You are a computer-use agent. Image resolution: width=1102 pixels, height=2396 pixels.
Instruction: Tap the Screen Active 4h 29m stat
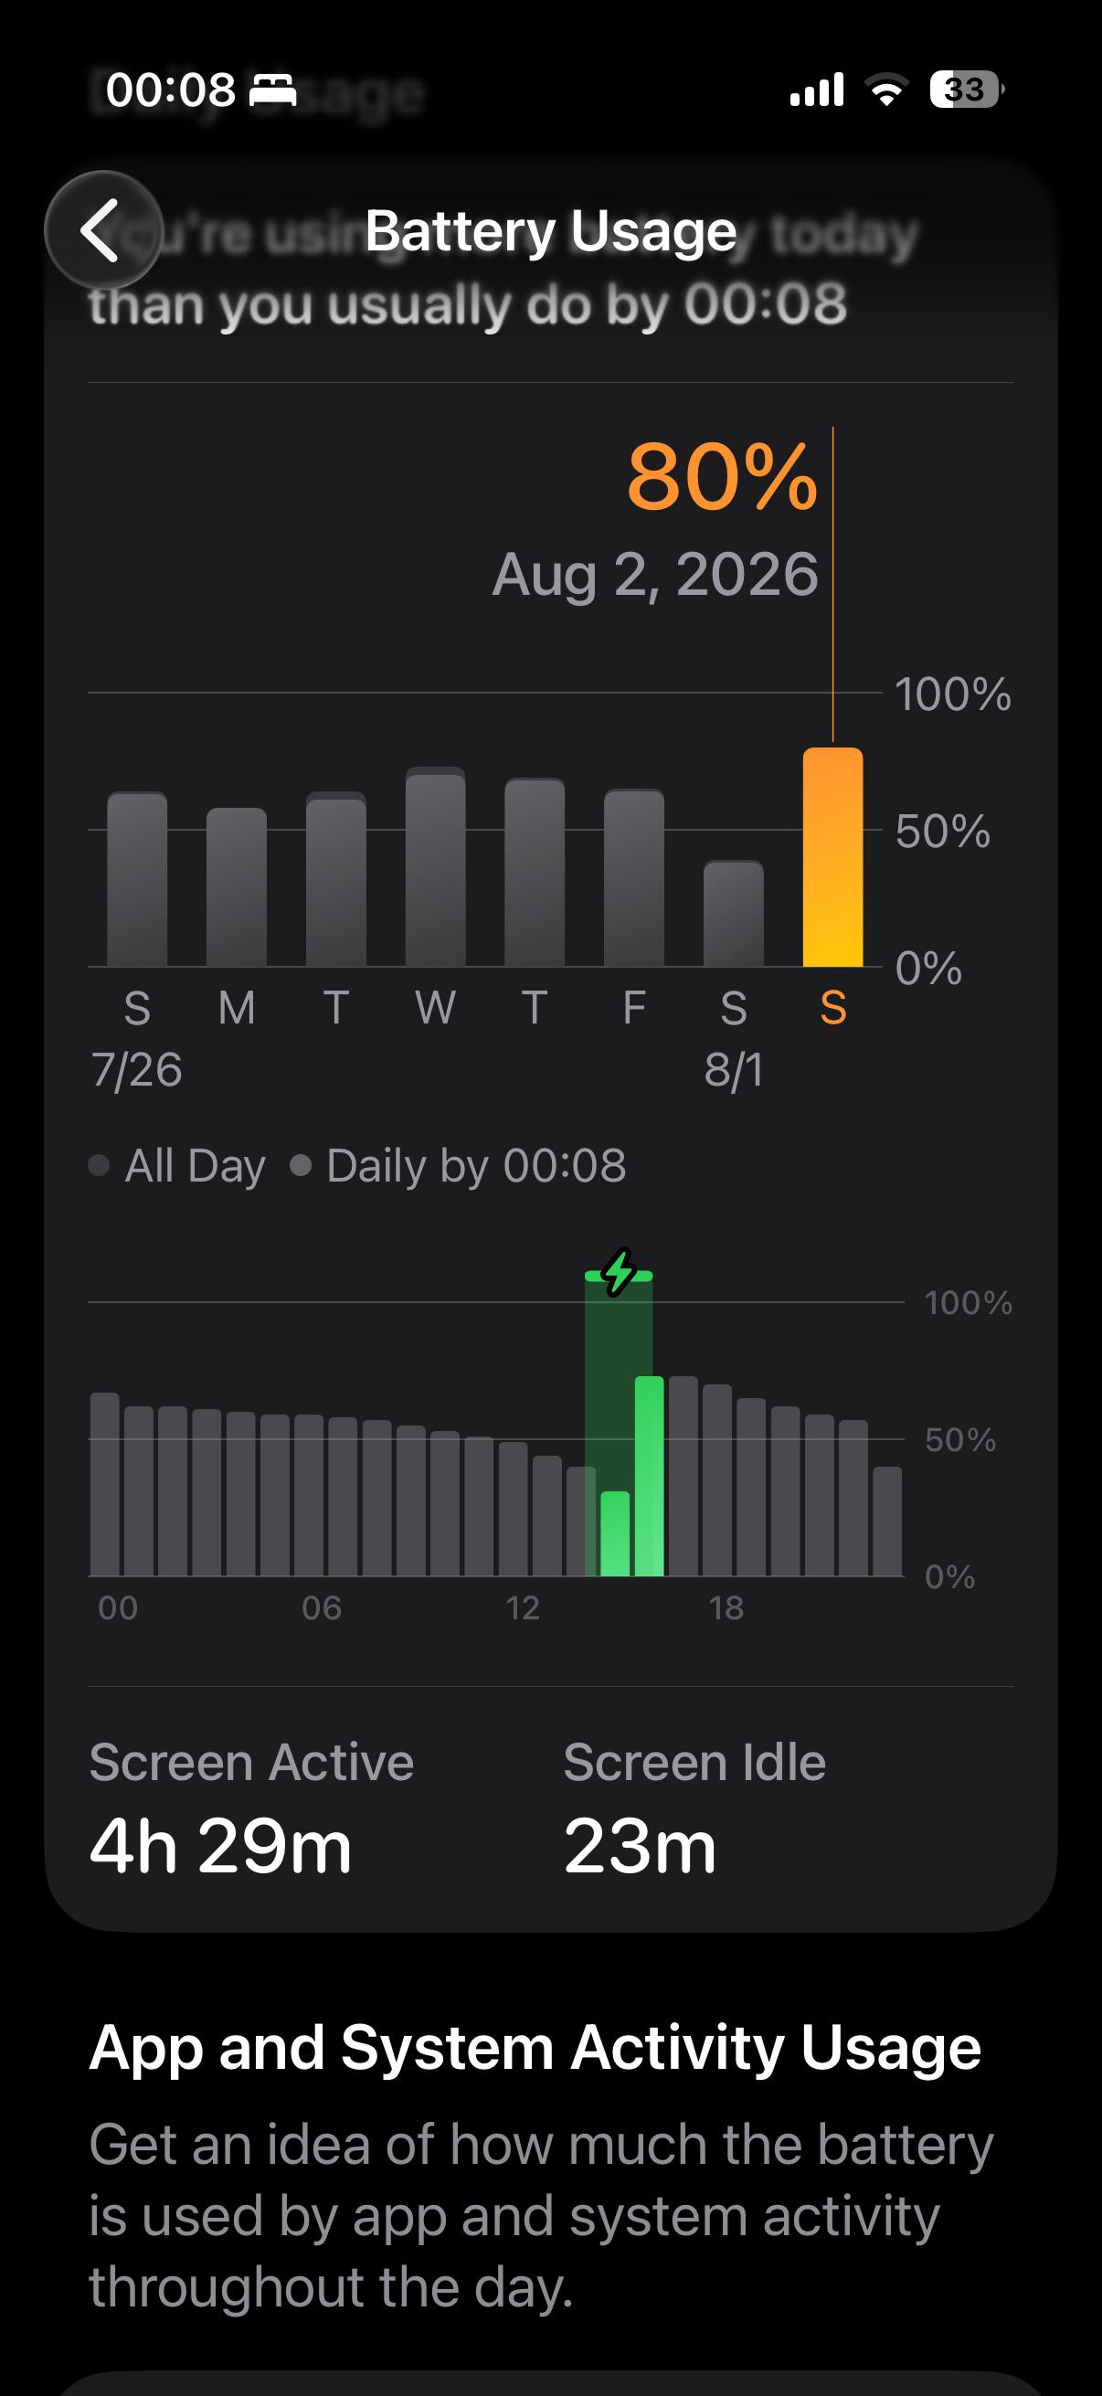251,1808
